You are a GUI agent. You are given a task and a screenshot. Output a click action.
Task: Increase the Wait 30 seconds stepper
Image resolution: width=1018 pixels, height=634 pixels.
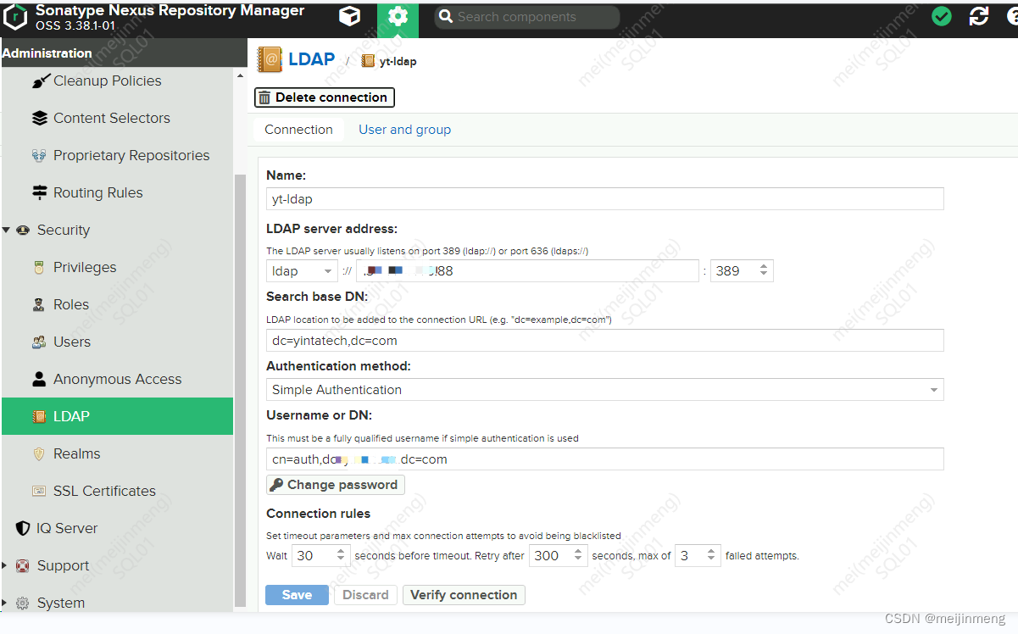[x=341, y=551]
